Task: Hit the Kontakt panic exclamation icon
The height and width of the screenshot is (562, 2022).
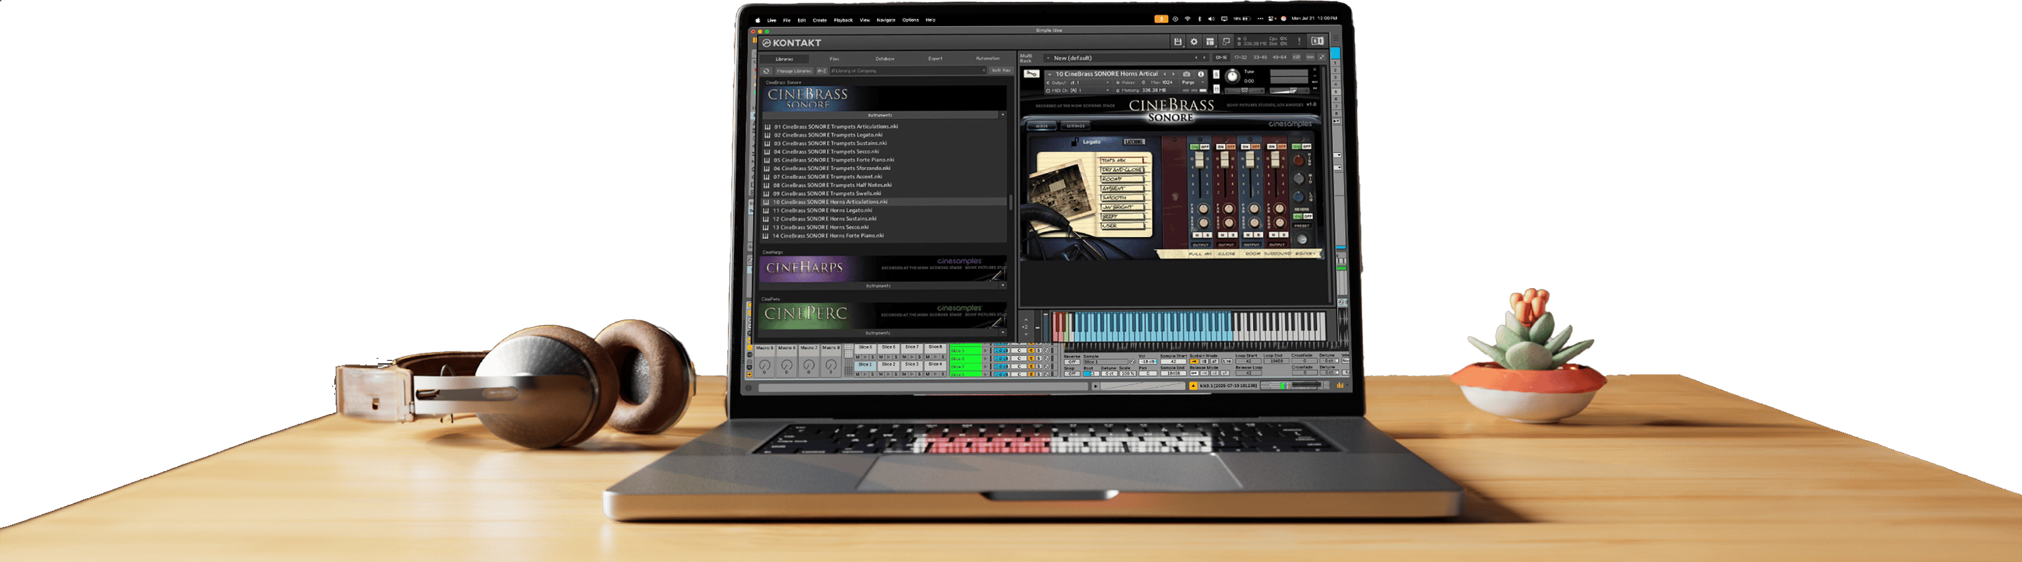Action: pyautogui.click(x=1299, y=42)
